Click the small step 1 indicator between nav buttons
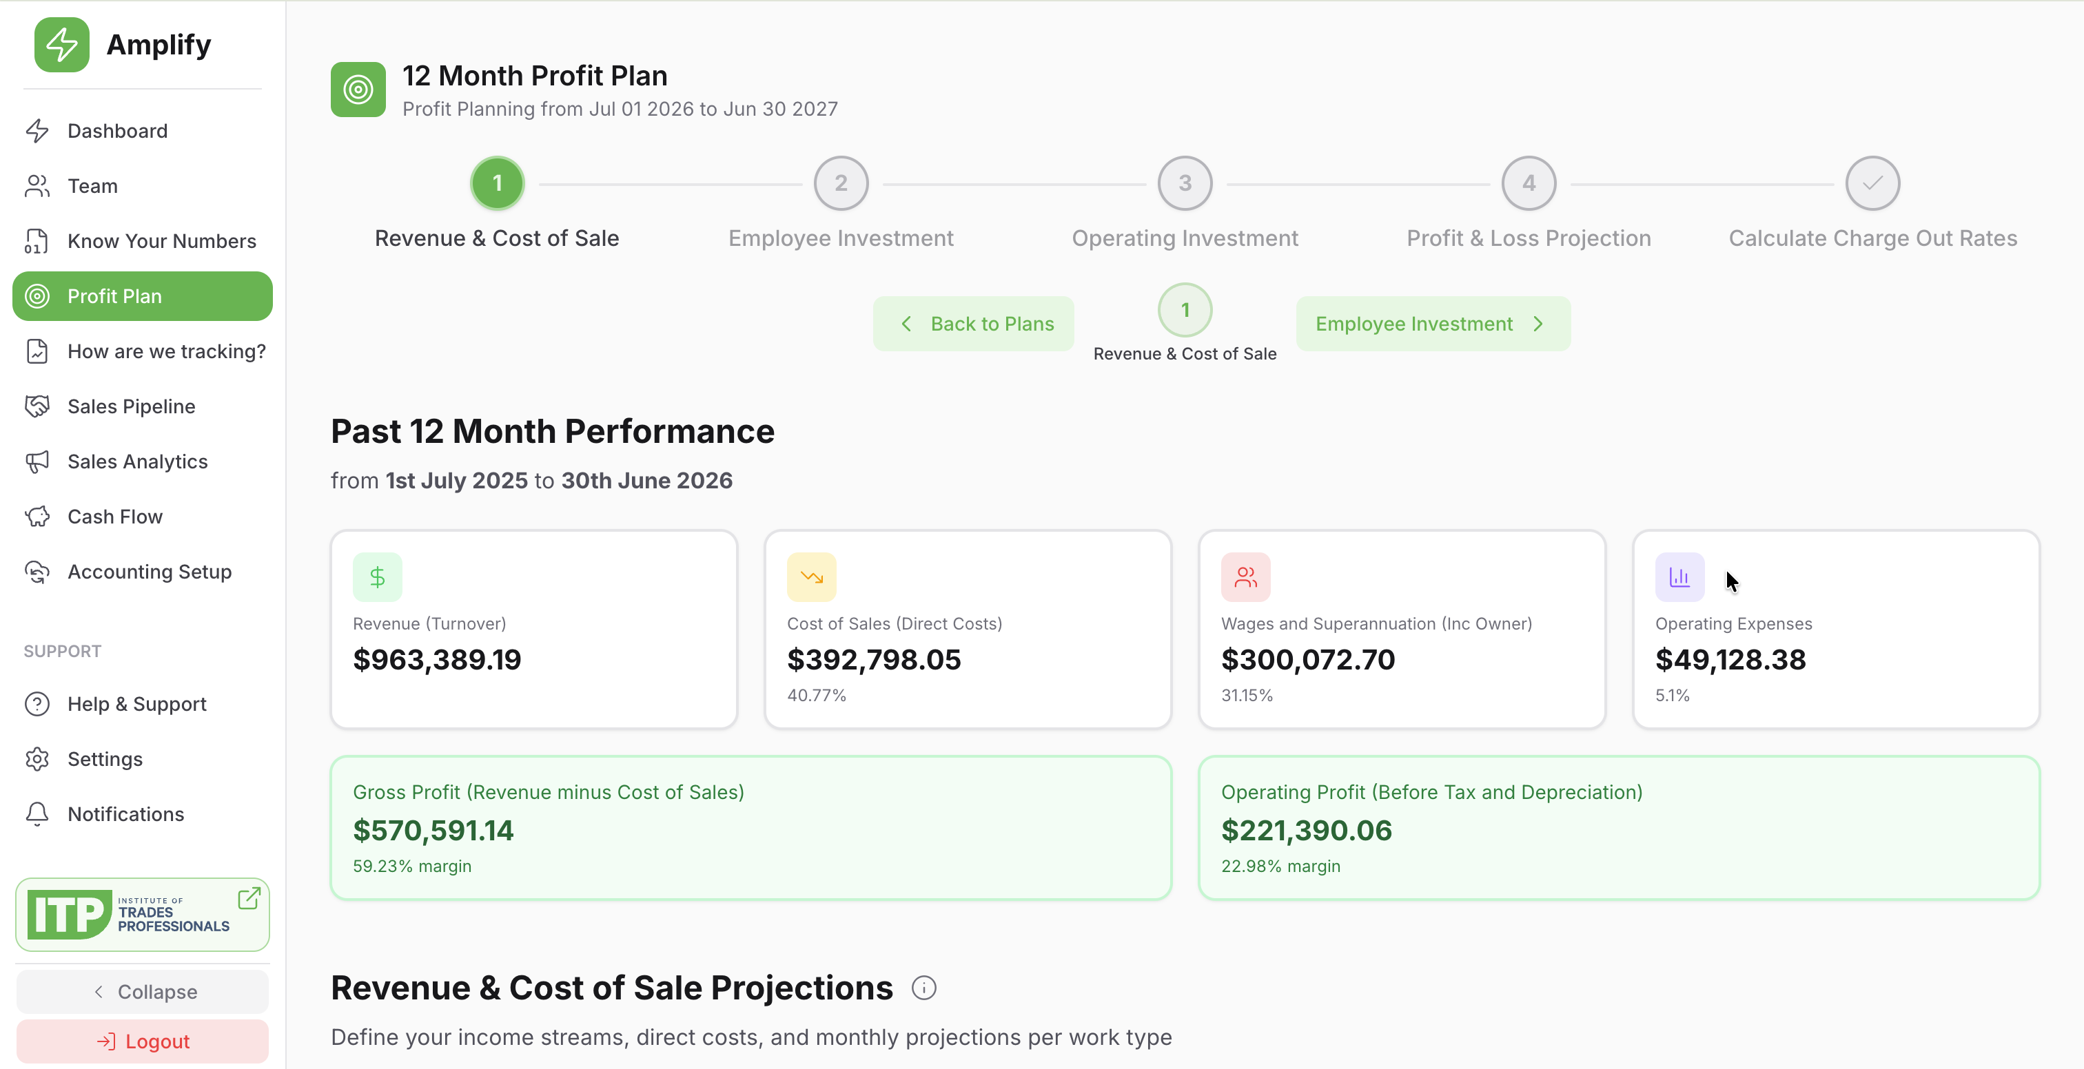This screenshot has width=2084, height=1069. [1185, 311]
